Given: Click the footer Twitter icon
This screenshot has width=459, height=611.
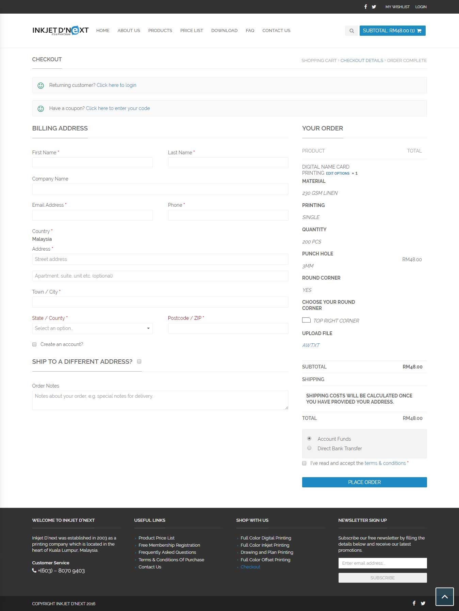Looking at the screenshot, I should 423,603.
